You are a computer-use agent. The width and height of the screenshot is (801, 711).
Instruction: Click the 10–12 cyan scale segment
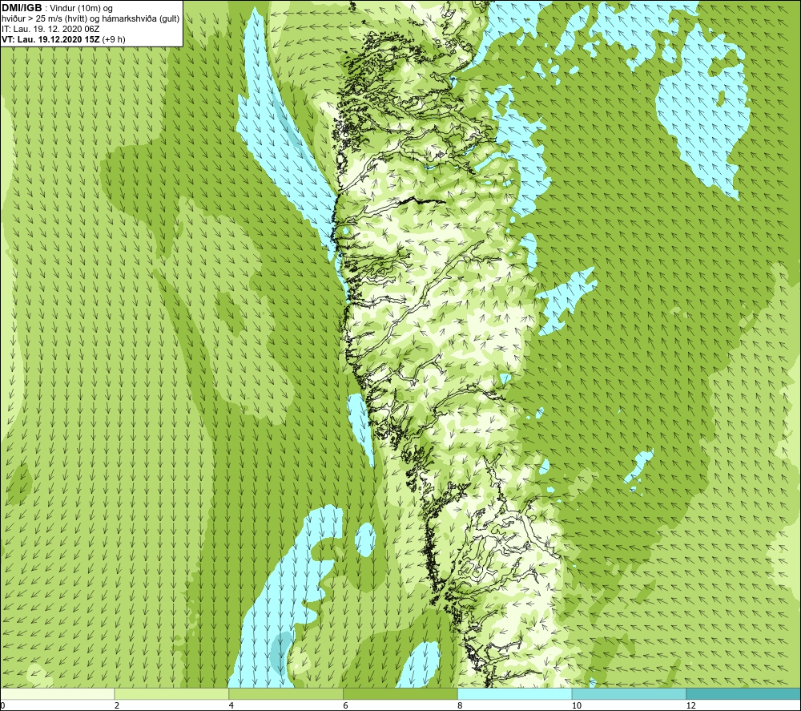point(630,693)
